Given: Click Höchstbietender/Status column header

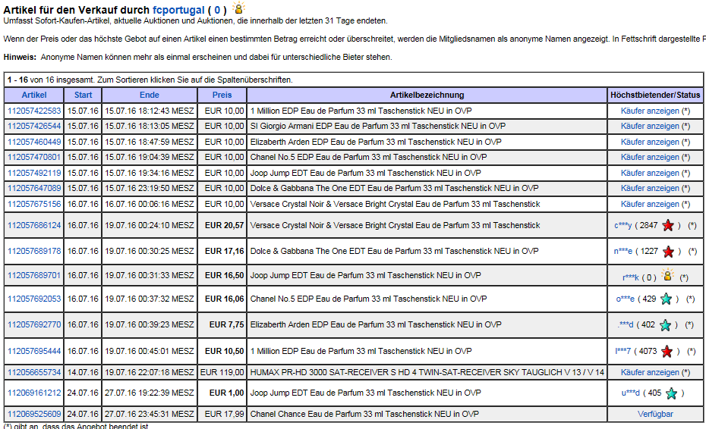Looking at the screenshot, I should [x=655, y=95].
